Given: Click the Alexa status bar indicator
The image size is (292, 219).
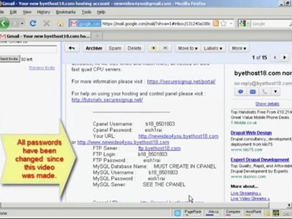Looking at the screenshot, I should coord(214,213).
